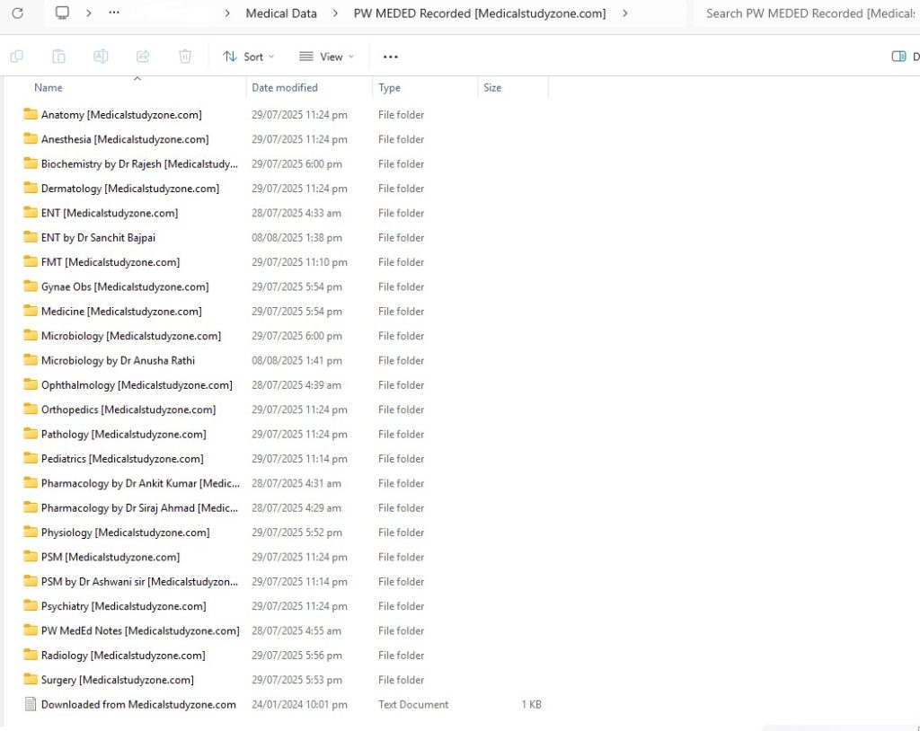Toggle the Date modified column sorting
The image size is (920, 731).
pyautogui.click(x=284, y=87)
